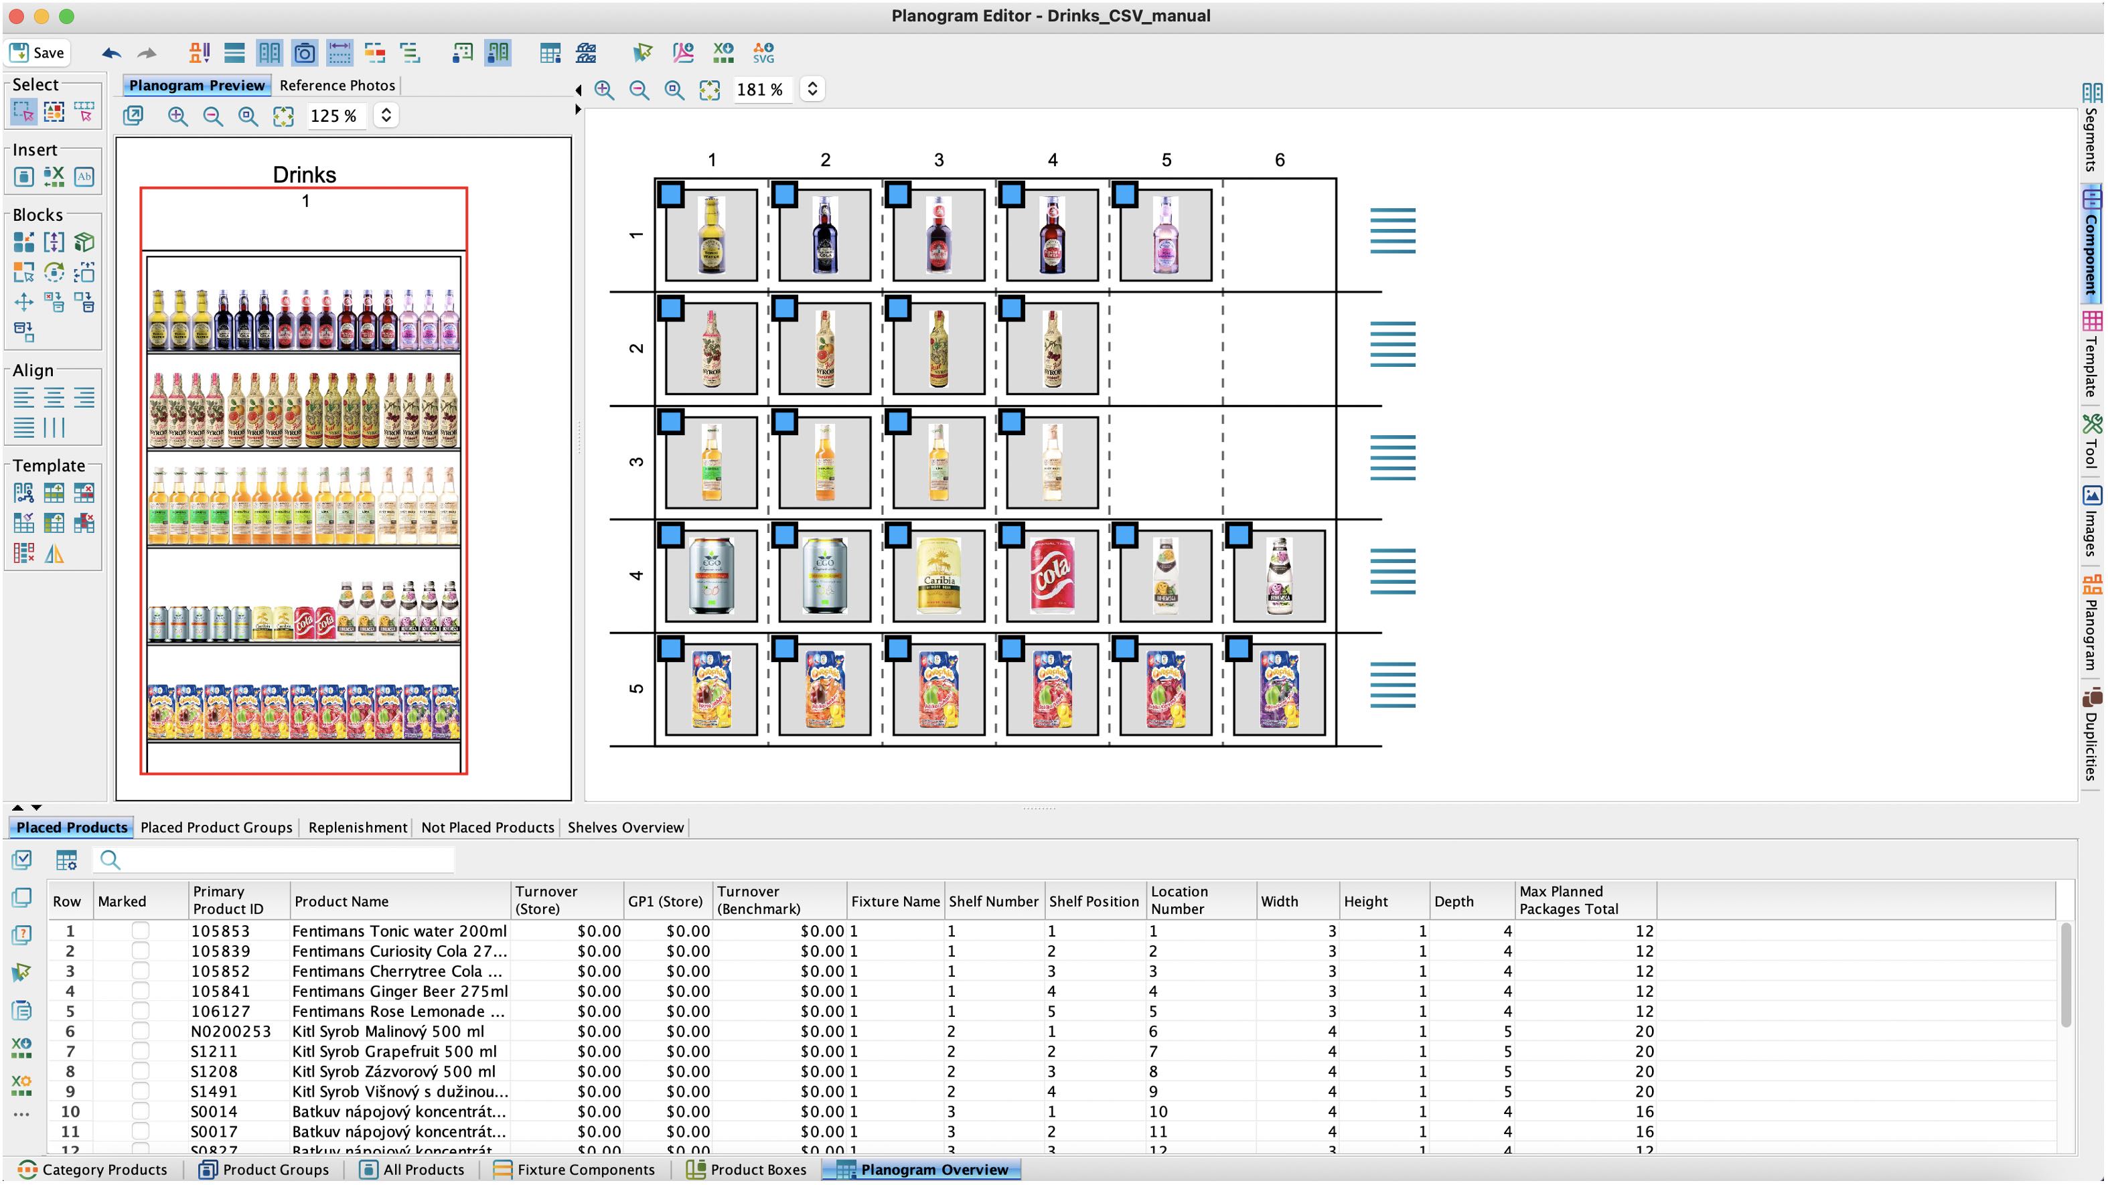2108x1185 pixels.
Task: Undo the last action with the left arrow
Action: coord(111,53)
